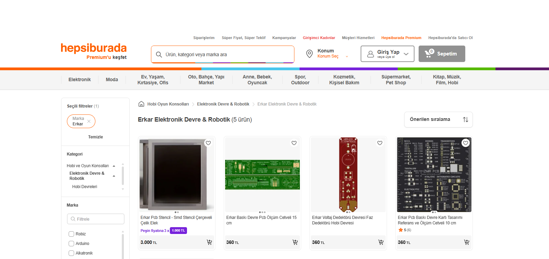This screenshot has width=549, height=259.
Task: Open Erkar Voltaj Dedektörü Devresi title
Action: (342, 220)
